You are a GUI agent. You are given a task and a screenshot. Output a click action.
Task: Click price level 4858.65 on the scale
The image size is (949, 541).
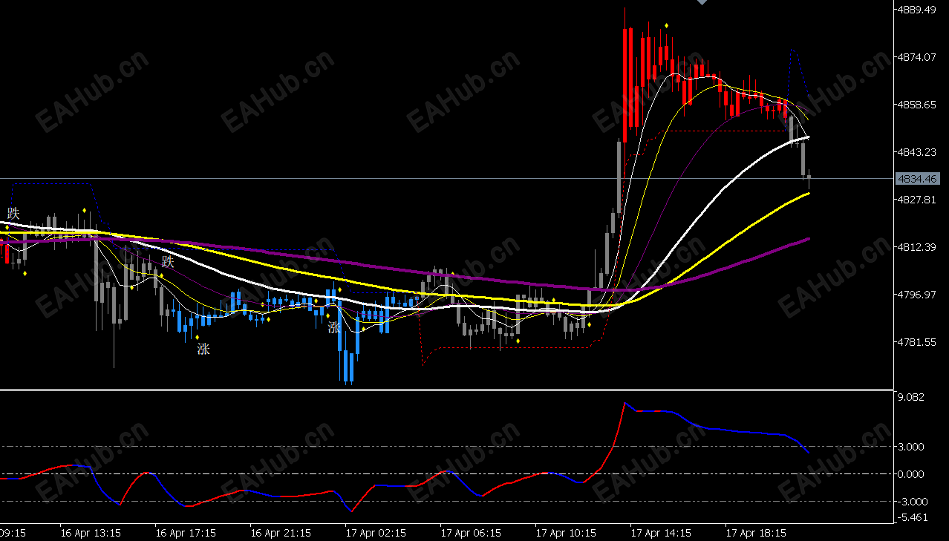(918, 105)
